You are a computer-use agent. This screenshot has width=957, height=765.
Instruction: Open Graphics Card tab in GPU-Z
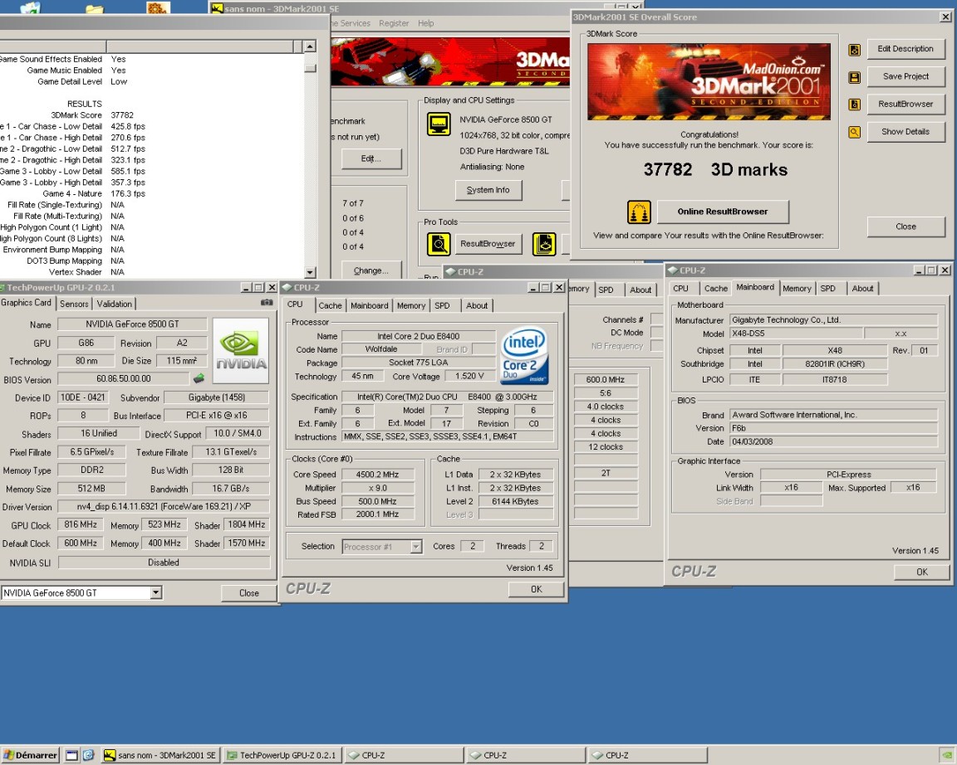27,302
